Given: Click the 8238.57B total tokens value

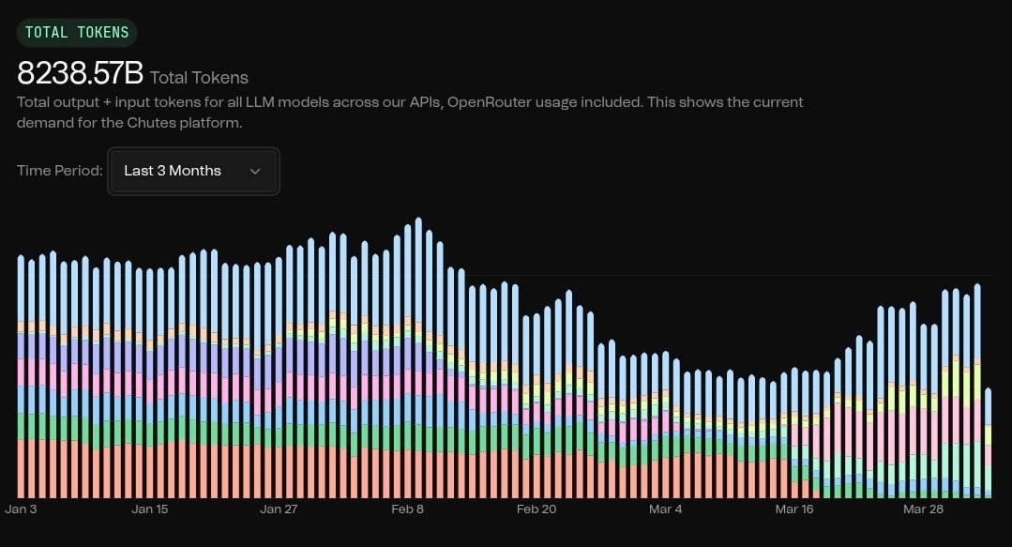Looking at the screenshot, I should 80,72.
